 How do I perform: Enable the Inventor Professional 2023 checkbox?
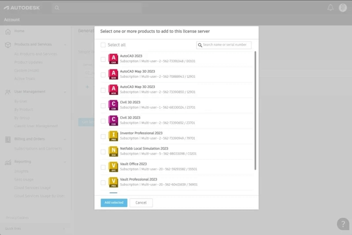point(103,136)
